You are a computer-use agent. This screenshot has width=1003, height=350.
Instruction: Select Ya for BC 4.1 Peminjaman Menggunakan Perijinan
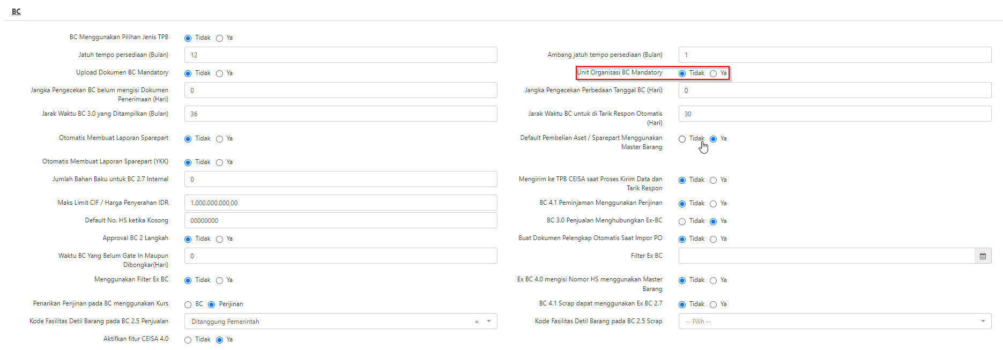713,204
